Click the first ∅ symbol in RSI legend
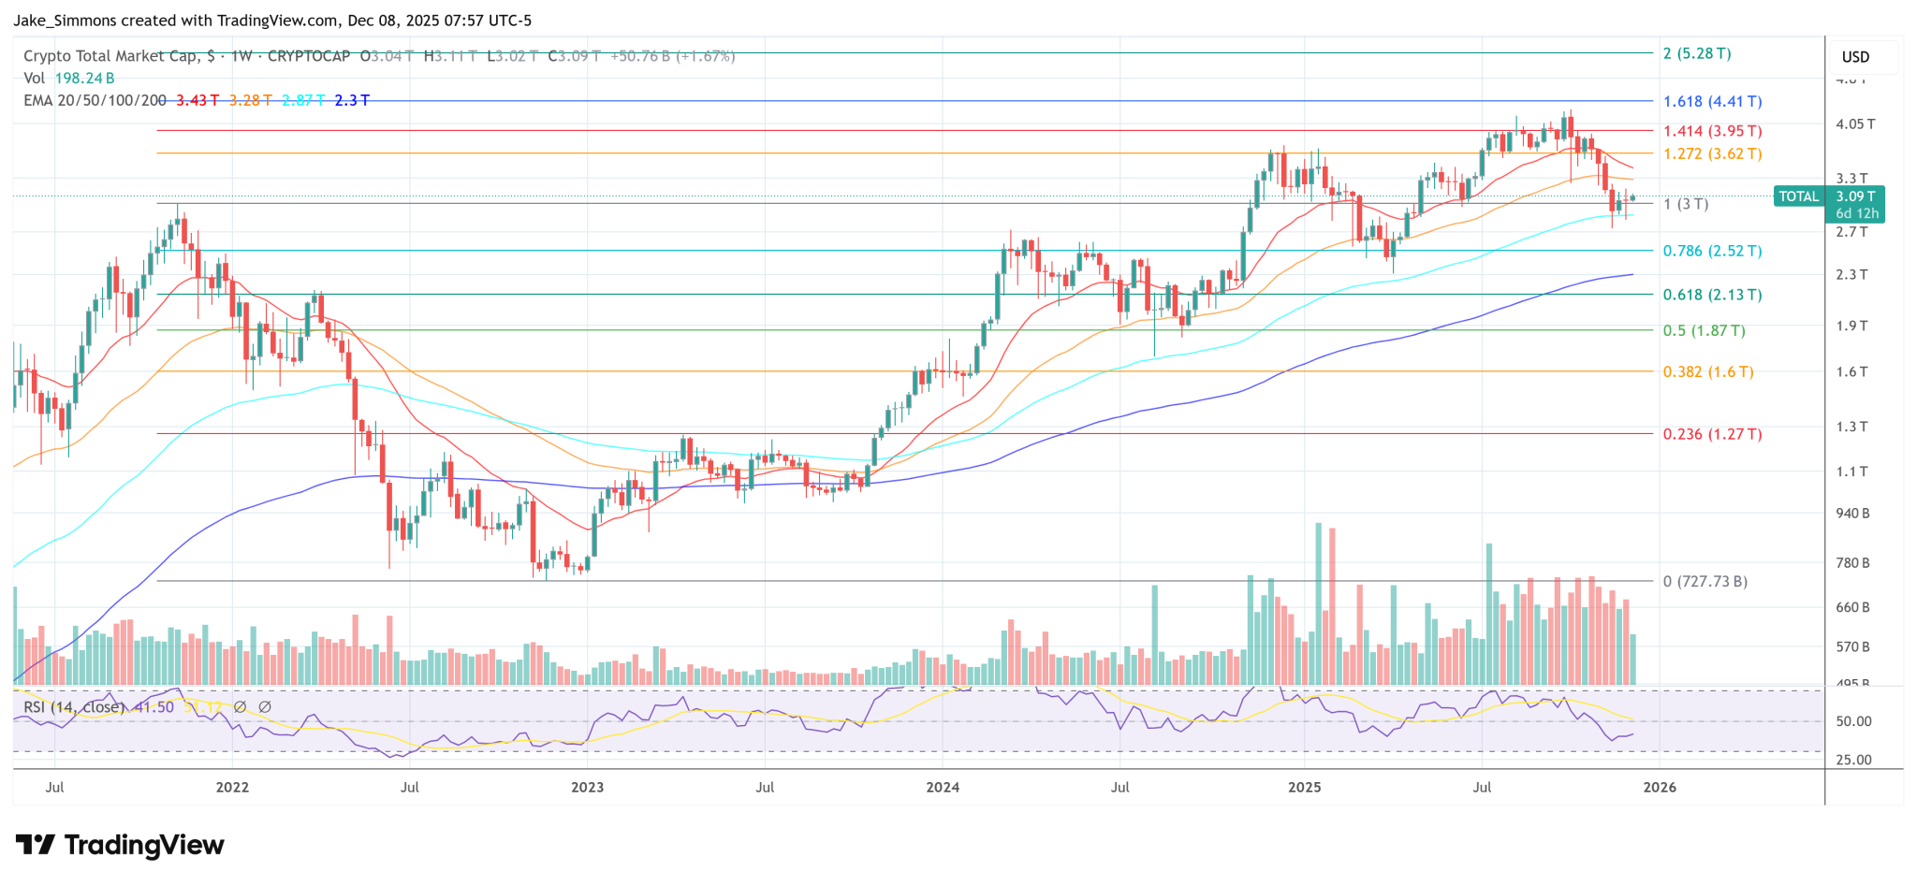Viewport: 1917px width, 885px height. (241, 707)
